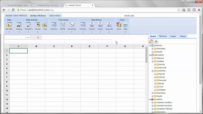The width and height of the screenshot is (203, 114).
Task: Open the Get Data tool
Action: pyautogui.click(x=9, y=26)
